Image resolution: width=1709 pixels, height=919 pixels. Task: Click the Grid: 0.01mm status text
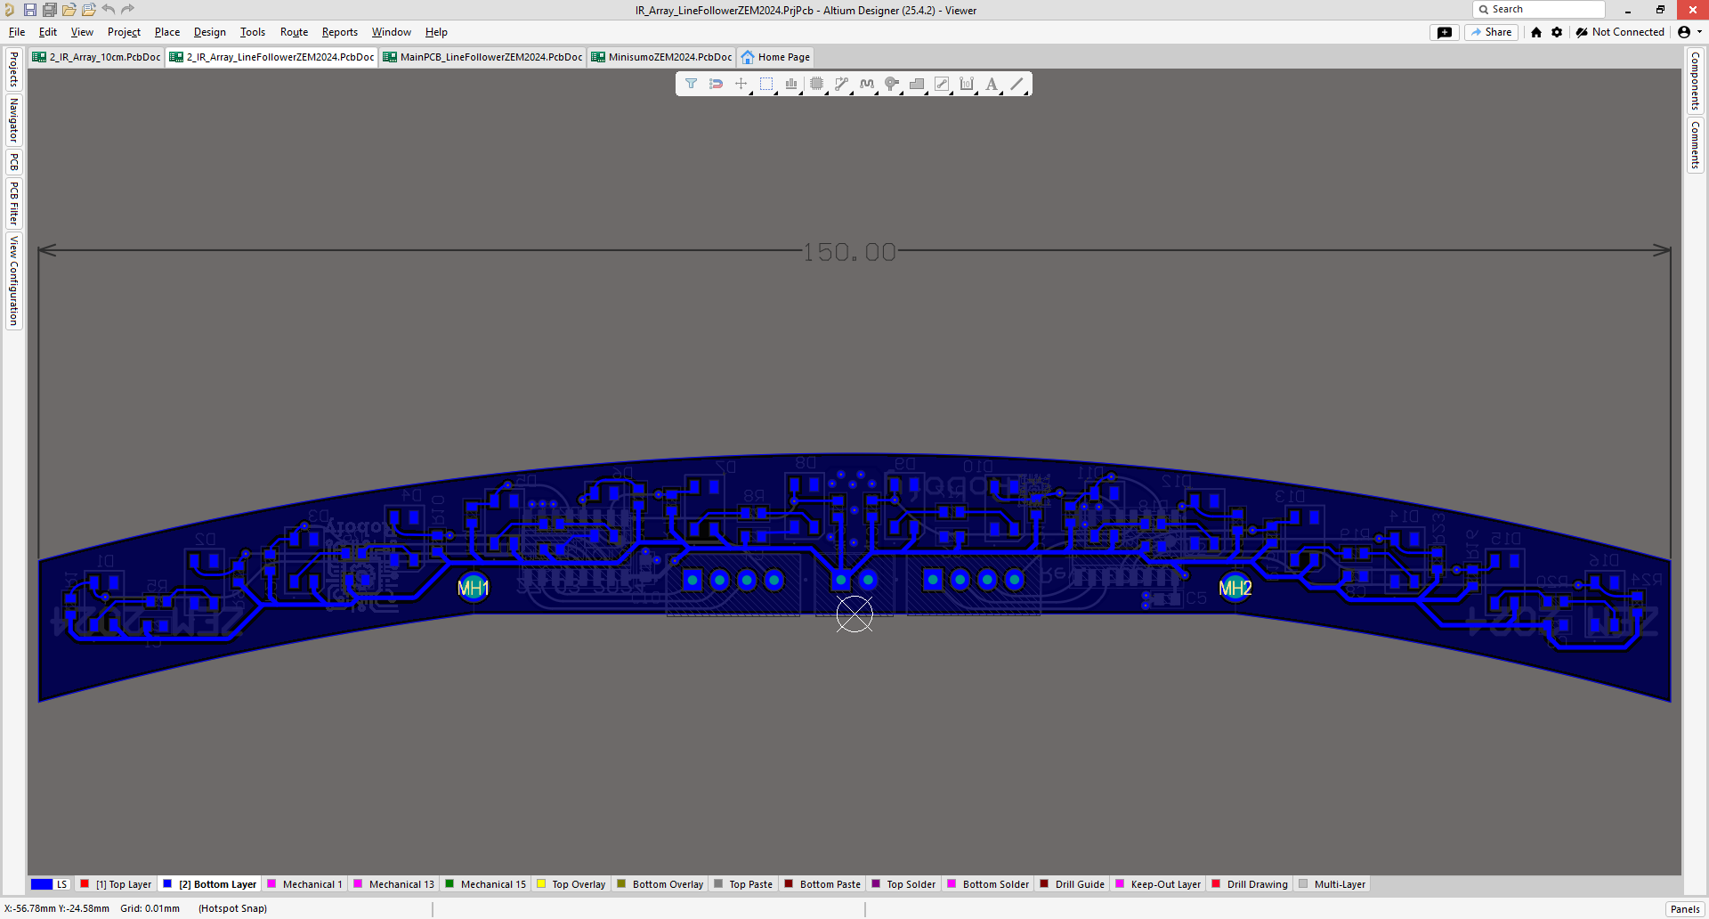click(x=150, y=909)
